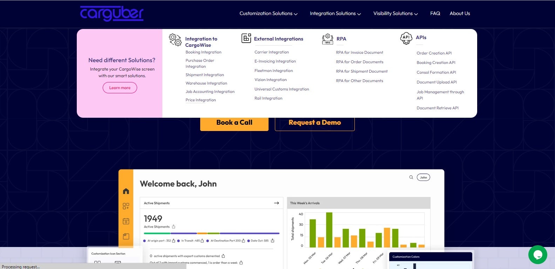Open RPA for Shipment Document link
Viewport: 555px width, 269px height.
(362, 71)
